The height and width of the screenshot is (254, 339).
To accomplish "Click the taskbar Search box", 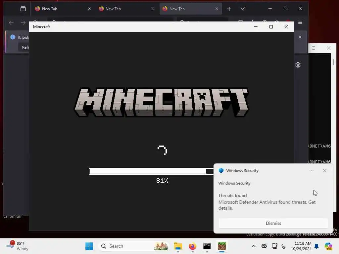I will coord(134,246).
